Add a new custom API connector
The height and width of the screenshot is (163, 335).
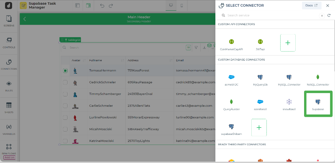pos(288,43)
